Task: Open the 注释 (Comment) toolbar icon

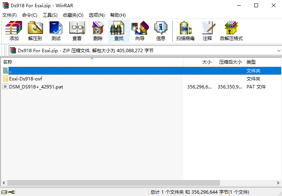Action: pyautogui.click(x=208, y=28)
